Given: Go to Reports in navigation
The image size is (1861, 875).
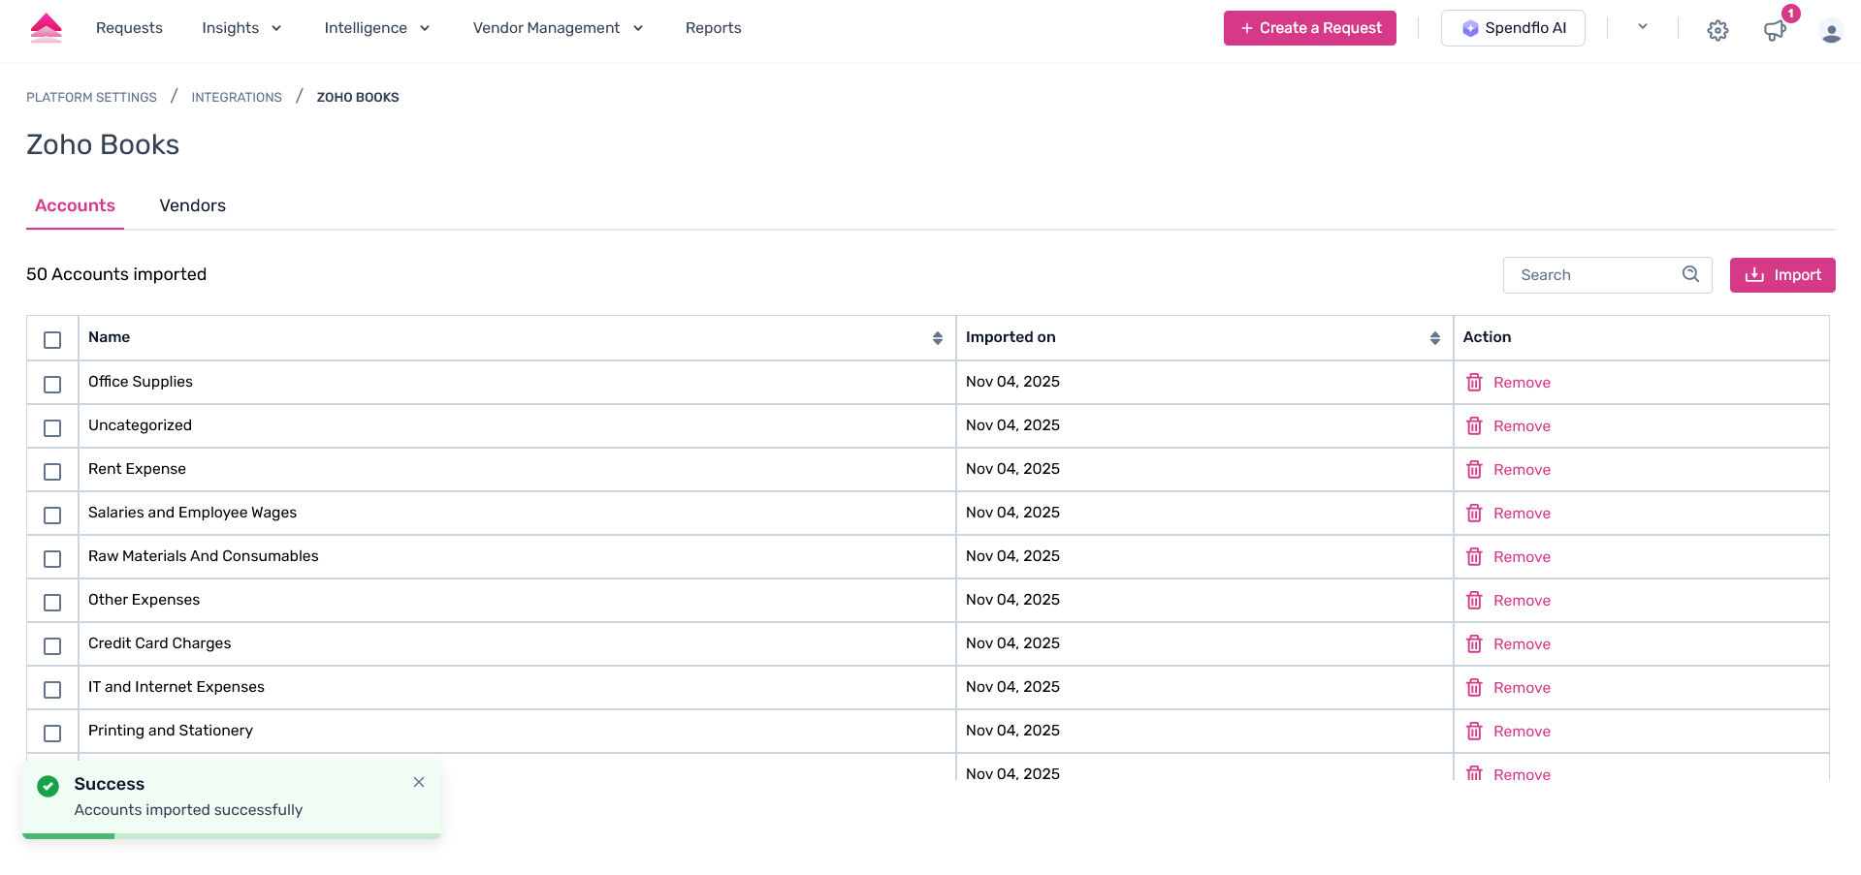Looking at the screenshot, I should (x=713, y=28).
